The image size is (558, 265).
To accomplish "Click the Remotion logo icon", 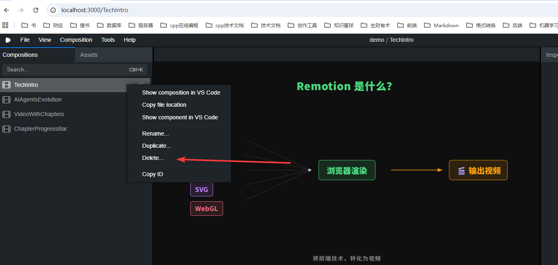I will (x=8, y=40).
